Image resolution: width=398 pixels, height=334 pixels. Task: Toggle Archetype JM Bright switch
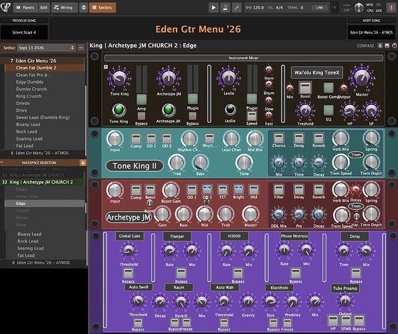click(x=239, y=190)
